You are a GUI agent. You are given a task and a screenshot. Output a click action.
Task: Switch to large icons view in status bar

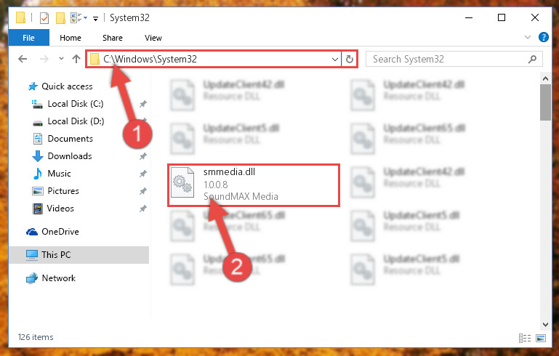point(540,338)
